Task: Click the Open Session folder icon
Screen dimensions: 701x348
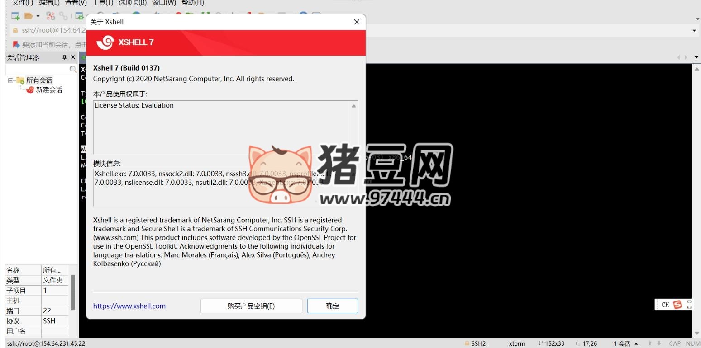Action: click(x=29, y=16)
